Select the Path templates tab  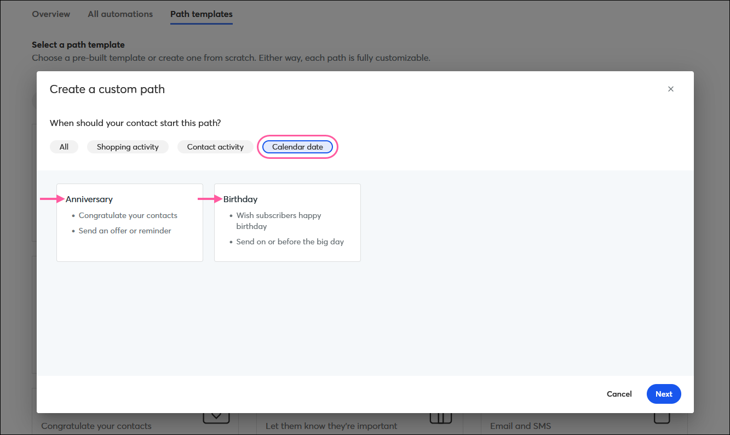pos(201,14)
